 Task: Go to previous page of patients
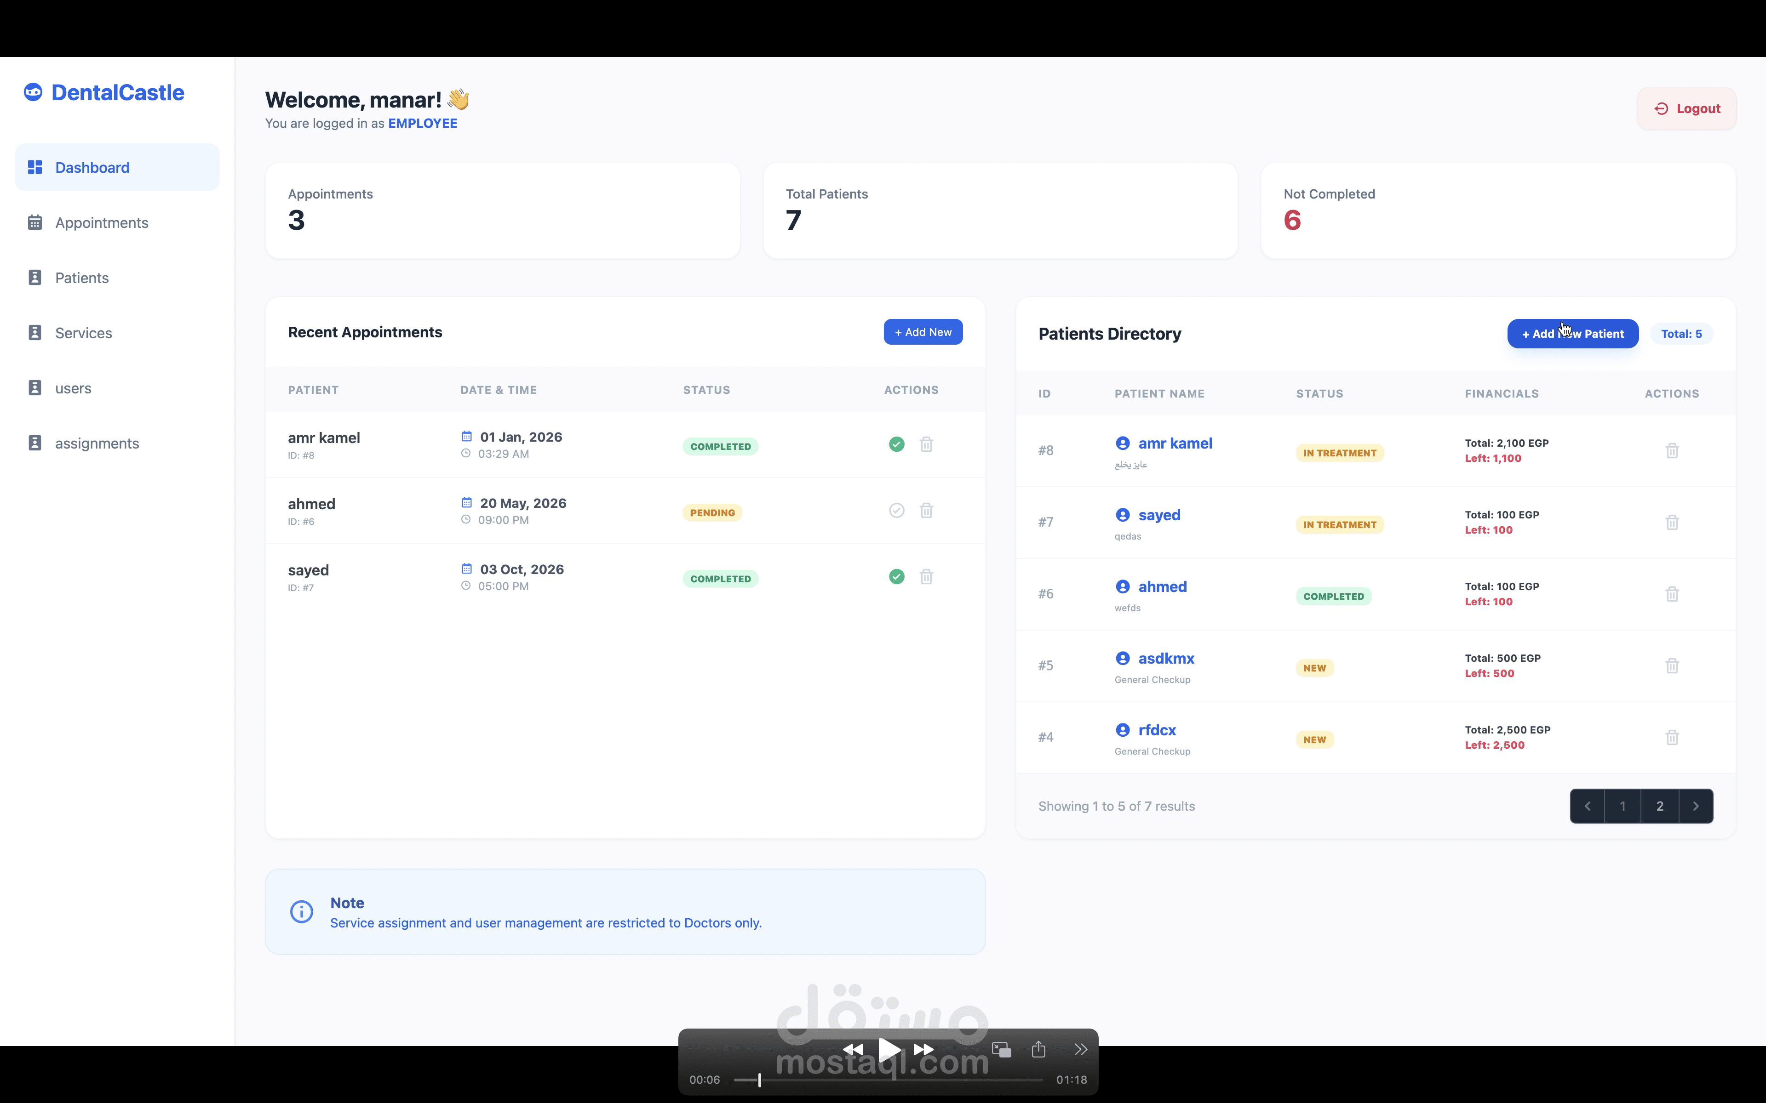pos(1587,806)
